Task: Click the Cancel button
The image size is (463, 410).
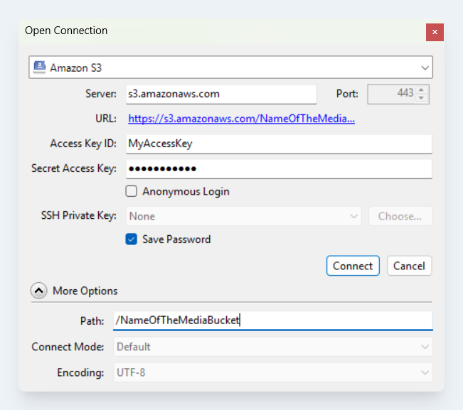Action: (409, 266)
